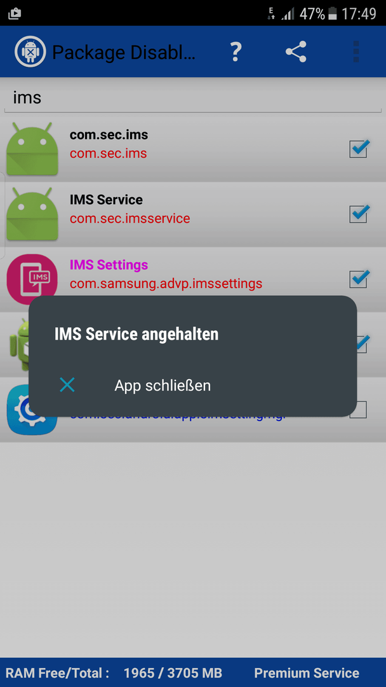Uncheck the com.sec.ims checkbox
The image size is (386, 687).
[x=359, y=149]
